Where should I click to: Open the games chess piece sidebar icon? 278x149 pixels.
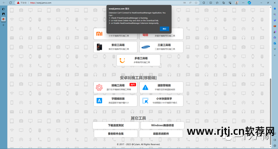pos(275,32)
